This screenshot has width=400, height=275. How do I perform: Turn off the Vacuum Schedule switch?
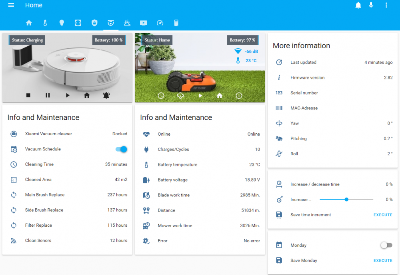point(121,149)
